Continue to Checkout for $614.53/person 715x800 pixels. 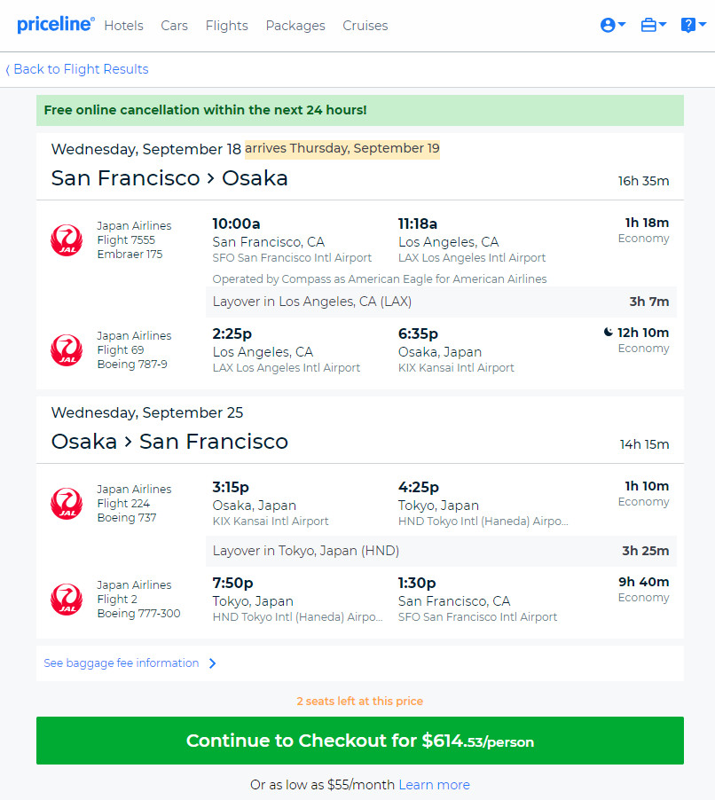360,741
